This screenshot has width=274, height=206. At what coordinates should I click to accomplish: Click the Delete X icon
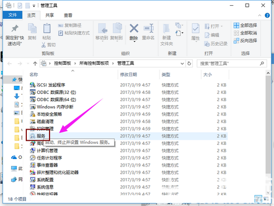click(134, 28)
